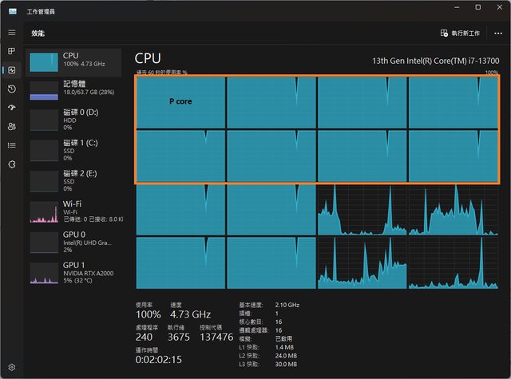Select 磁碟 0 (D:) HDD entry
Image resolution: width=511 pixels, height=379 pixels.
75,120
